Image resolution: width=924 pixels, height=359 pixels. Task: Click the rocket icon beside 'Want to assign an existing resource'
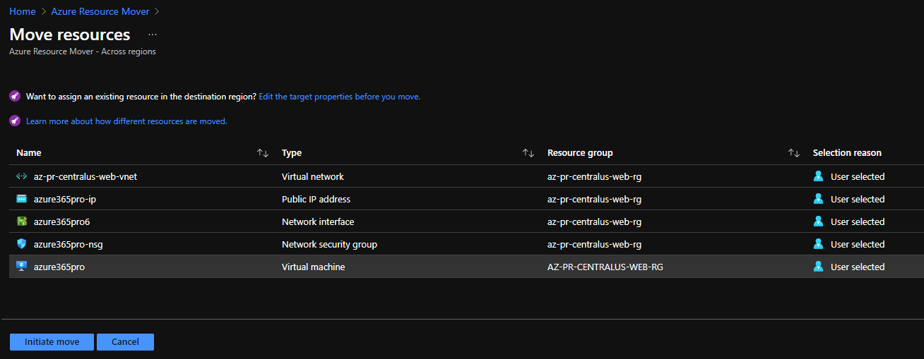pos(15,96)
